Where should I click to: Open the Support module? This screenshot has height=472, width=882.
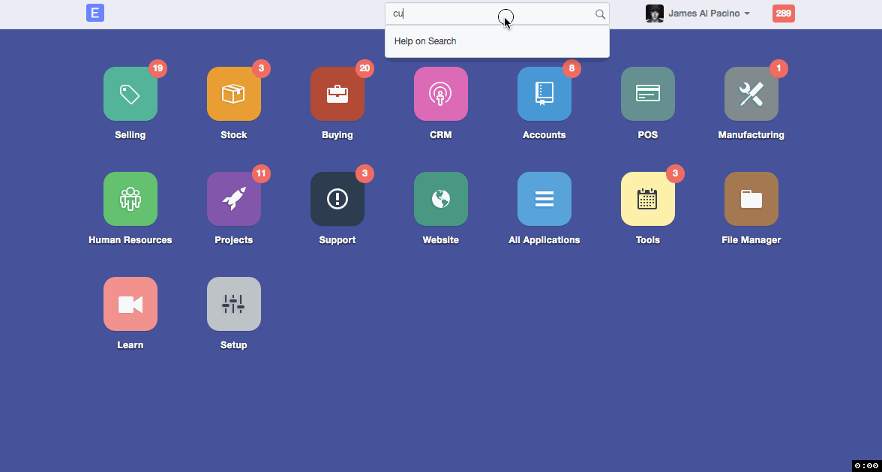tap(337, 200)
